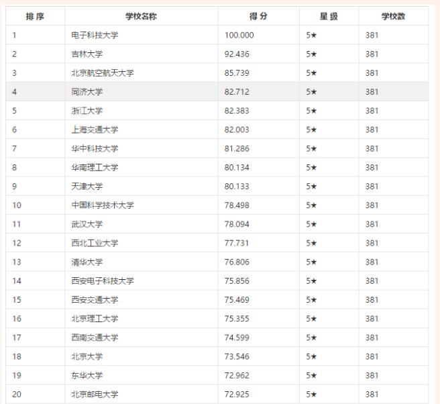Screen dimensions: 440x404
Task: Click the score 78.498
Action: click(237, 205)
